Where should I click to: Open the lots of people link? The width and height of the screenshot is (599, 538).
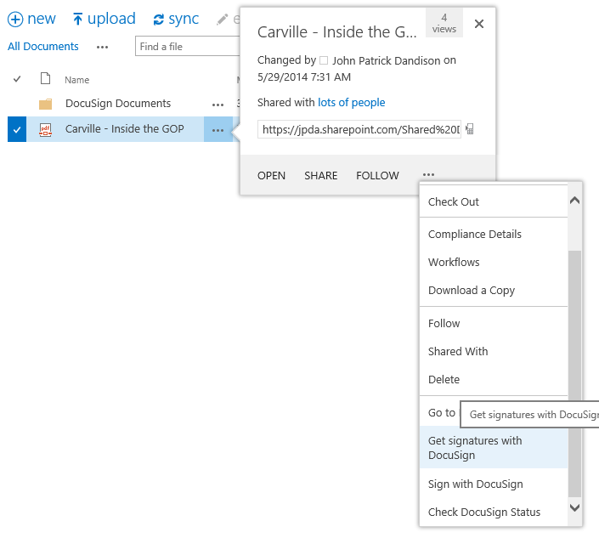point(352,102)
